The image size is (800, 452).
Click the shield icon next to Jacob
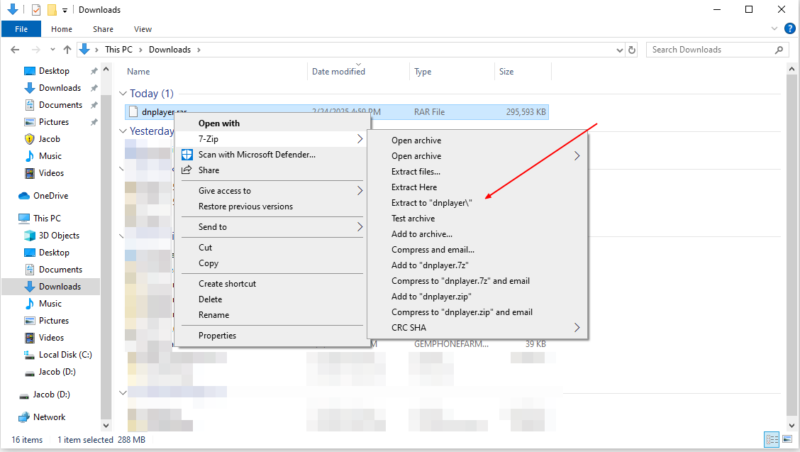click(30, 139)
